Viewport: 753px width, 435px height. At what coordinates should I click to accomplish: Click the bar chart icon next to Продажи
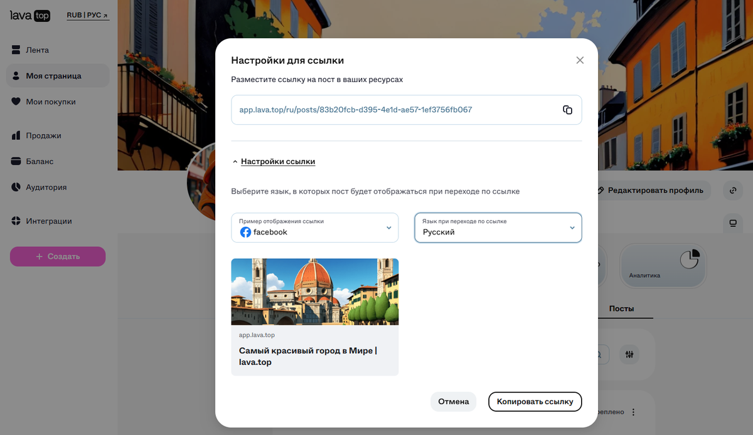pyautogui.click(x=16, y=135)
